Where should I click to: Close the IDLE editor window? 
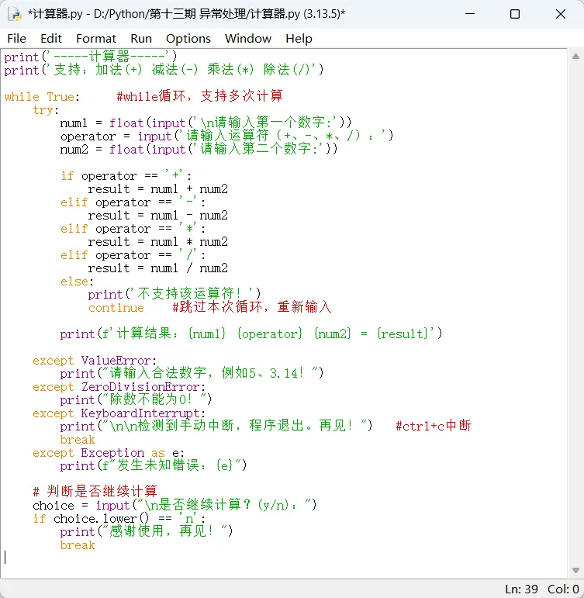point(561,14)
